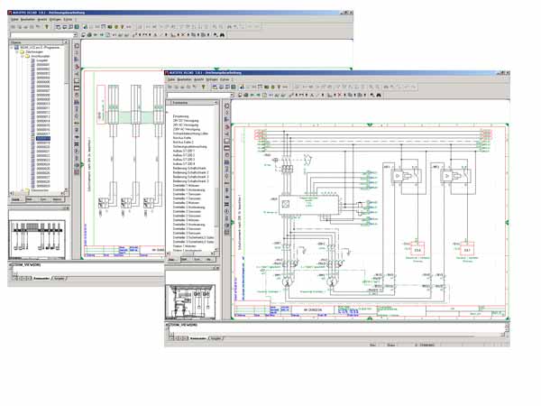
Task: Select 'Einspeisung' in front list
Action: [x=181, y=116]
